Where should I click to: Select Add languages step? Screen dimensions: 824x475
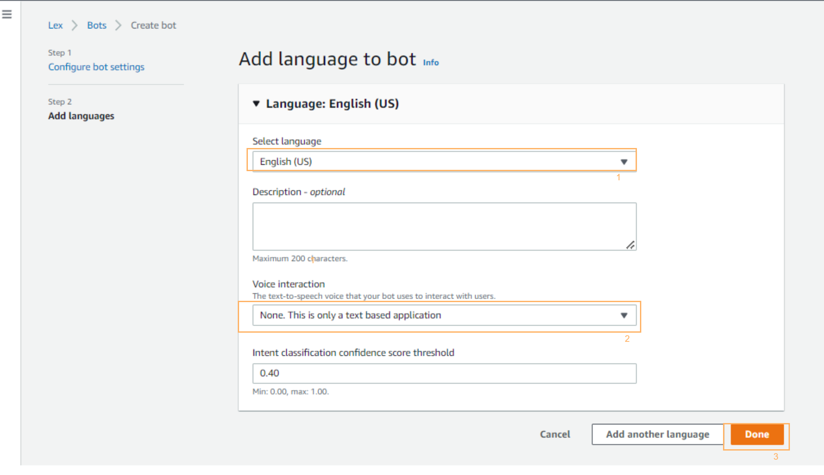pos(81,116)
